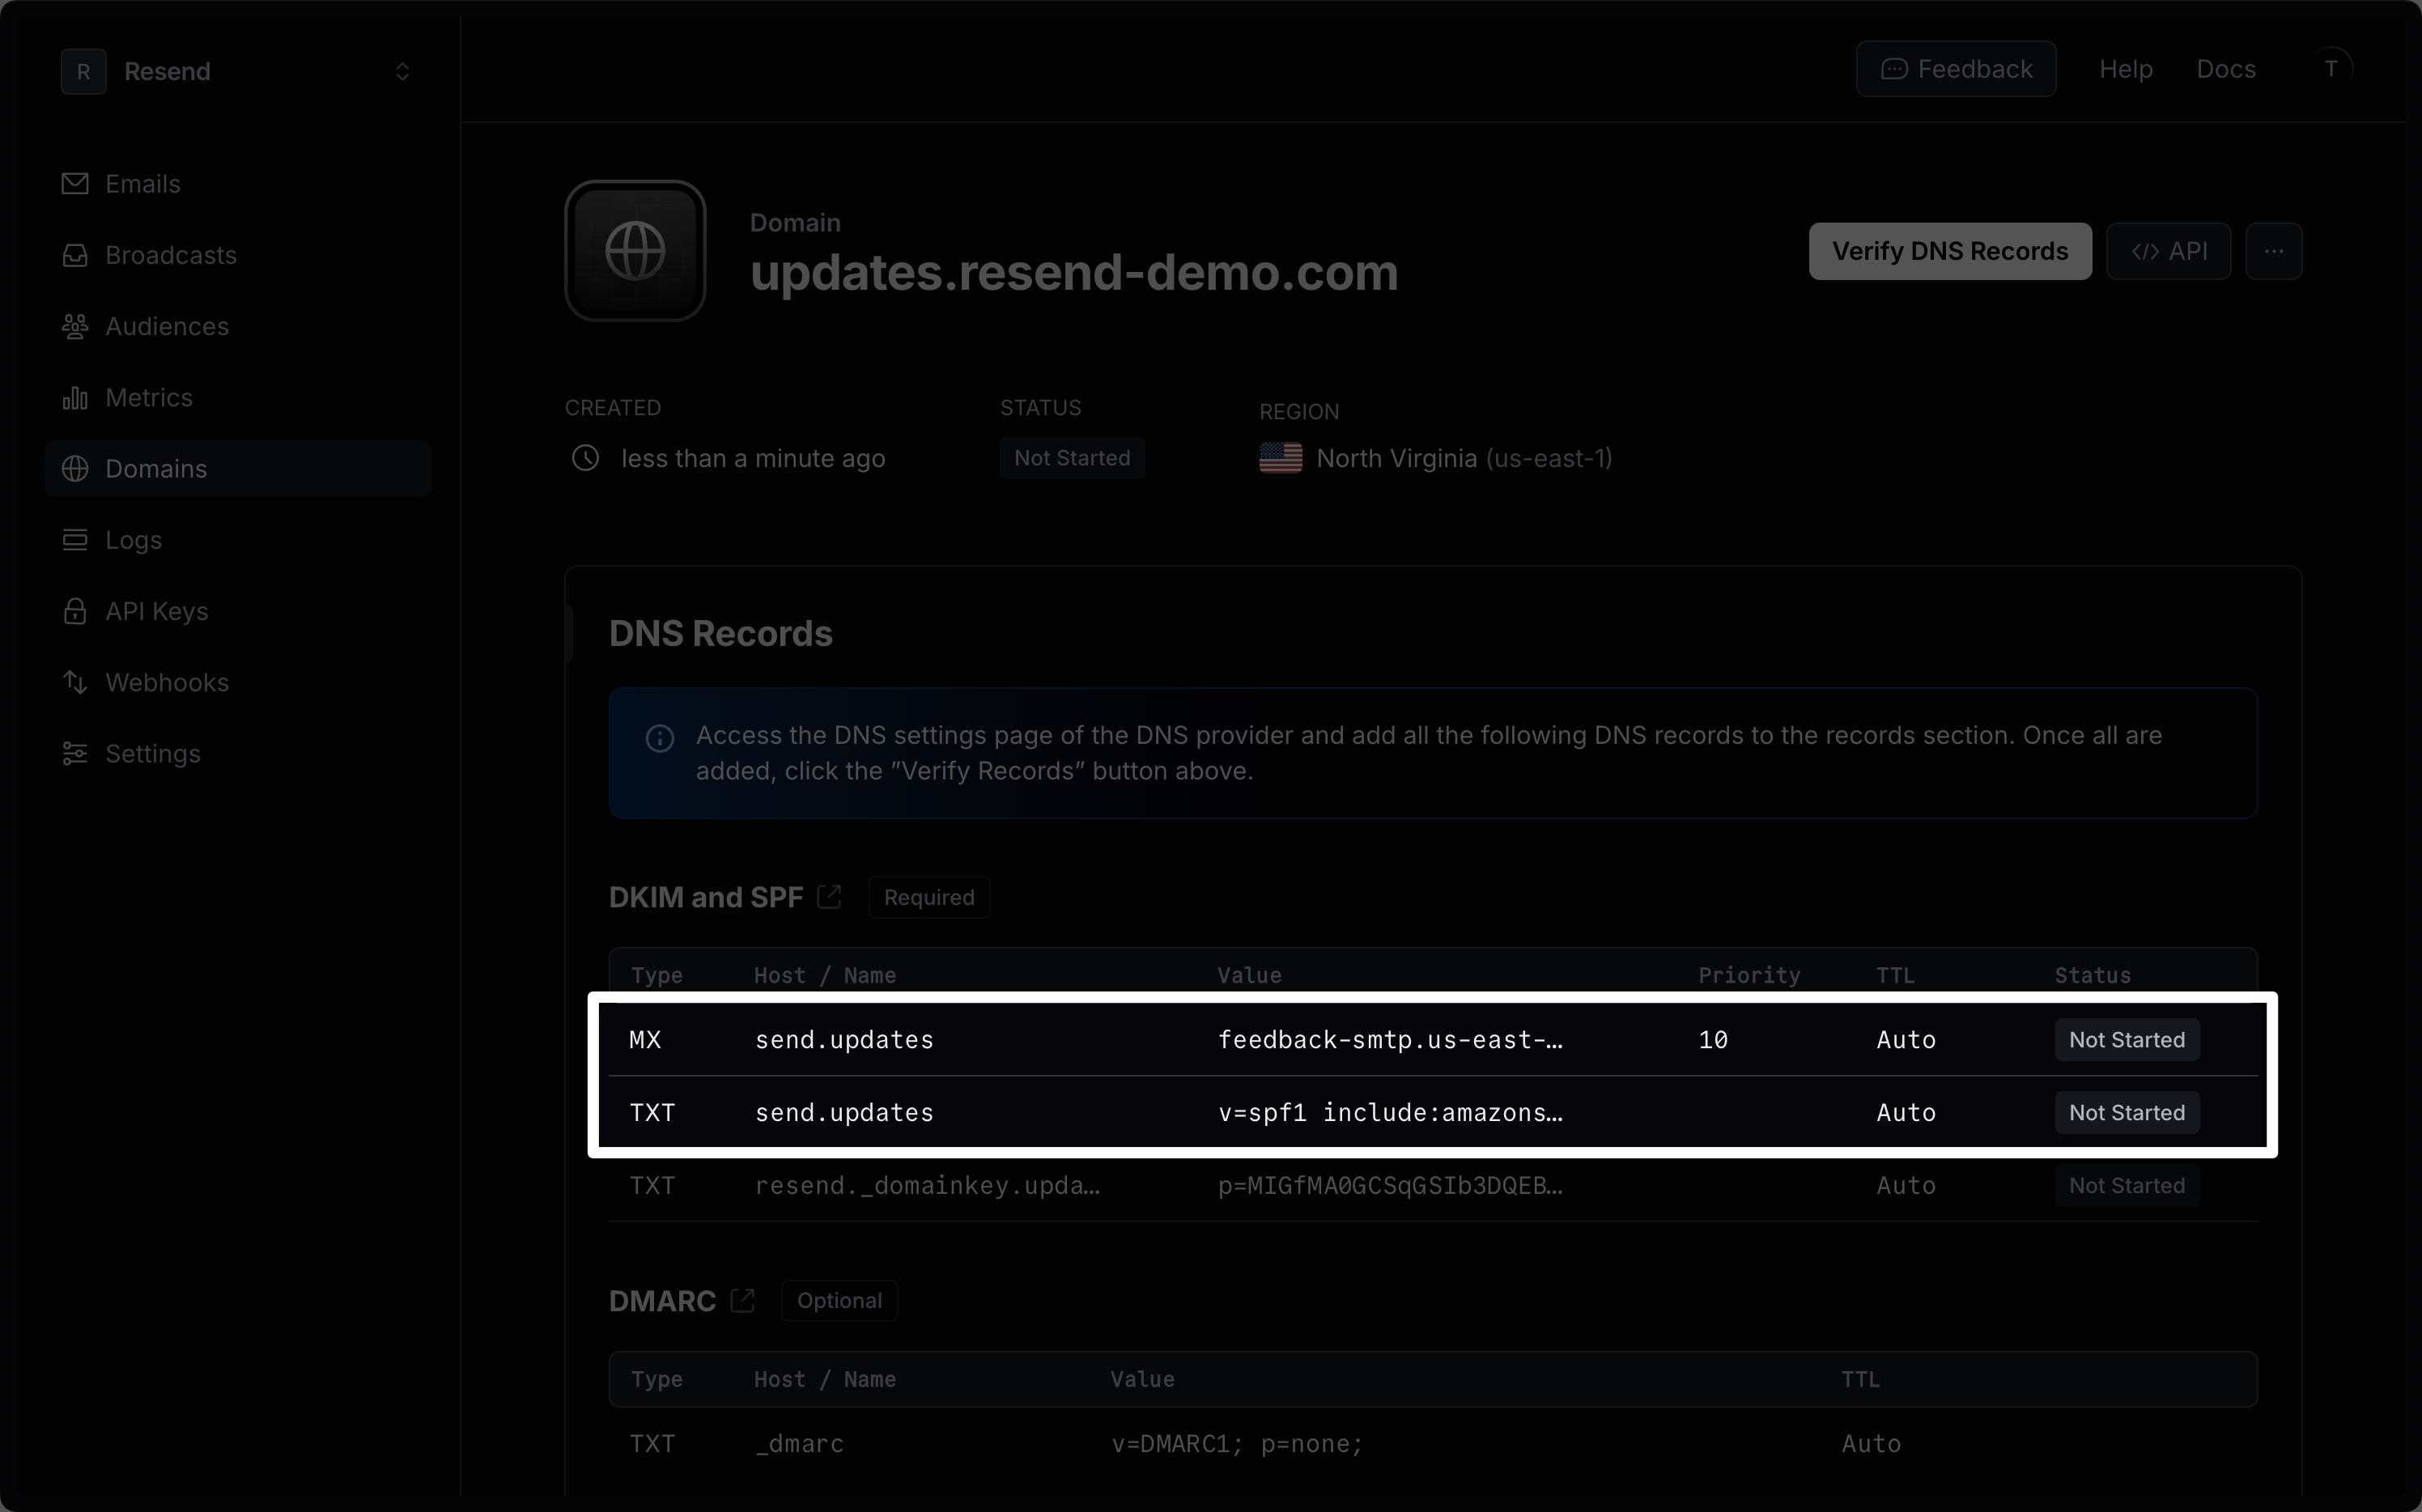Click the R workspace avatar icon
Viewport: 2422px width, 1512px height.
click(x=83, y=71)
